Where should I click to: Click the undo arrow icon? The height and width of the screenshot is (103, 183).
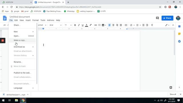[5, 25]
